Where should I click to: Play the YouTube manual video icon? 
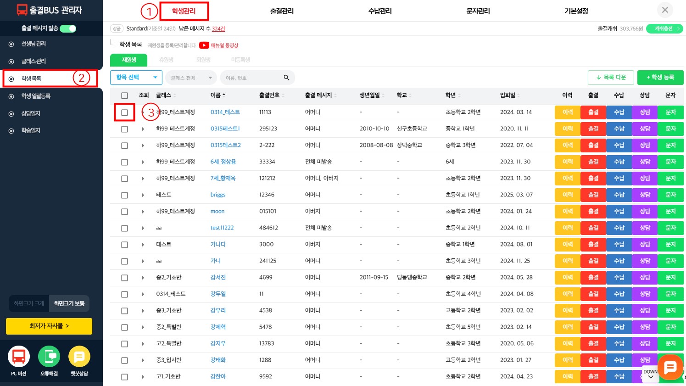pos(204,45)
